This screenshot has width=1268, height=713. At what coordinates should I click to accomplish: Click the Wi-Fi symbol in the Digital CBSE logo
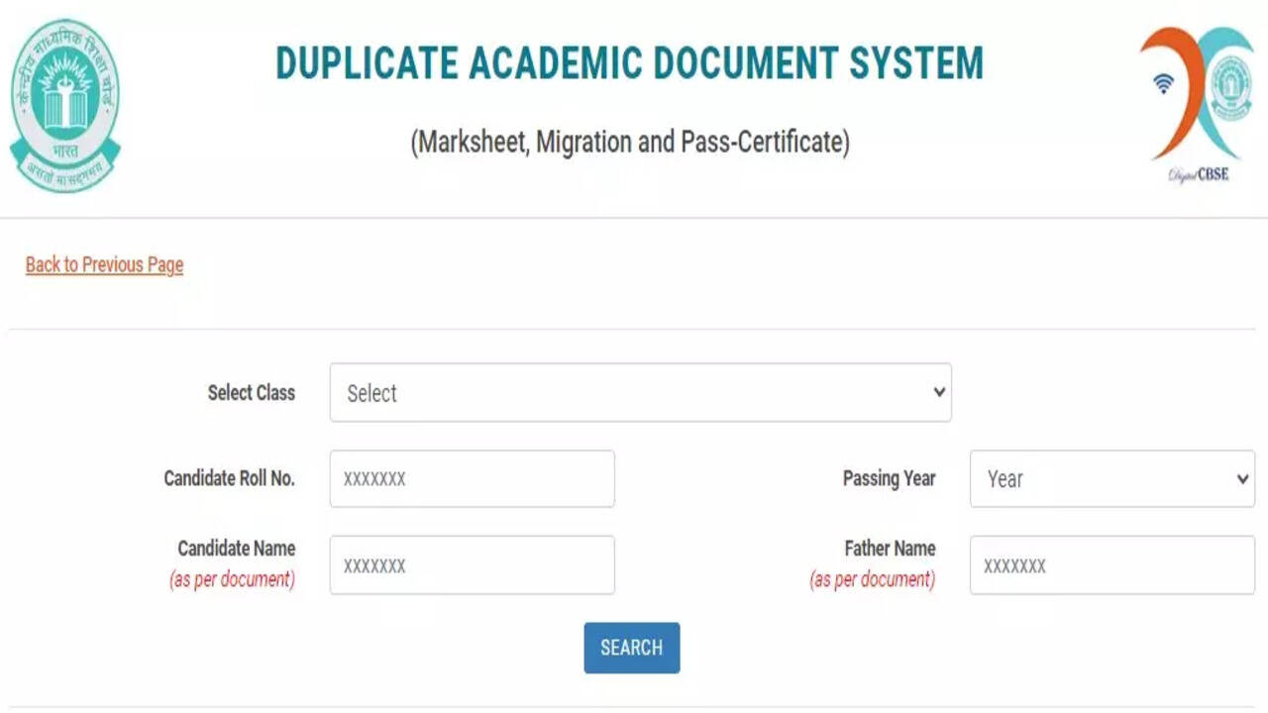click(1164, 84)
